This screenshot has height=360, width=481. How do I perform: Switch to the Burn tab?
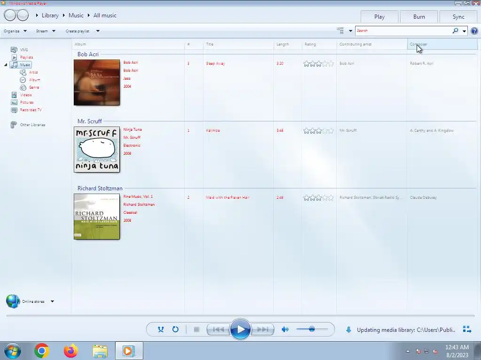click(x=419, y=17)
